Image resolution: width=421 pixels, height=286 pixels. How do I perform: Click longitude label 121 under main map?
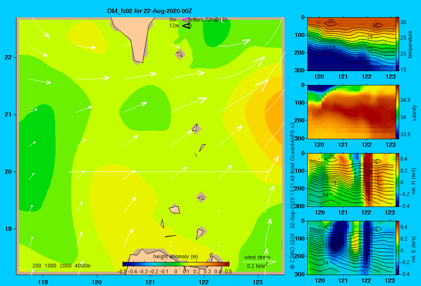coord(150,282)
